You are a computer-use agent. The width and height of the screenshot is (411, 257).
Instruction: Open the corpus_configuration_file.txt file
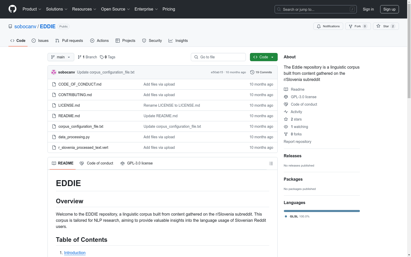tap(81, 126)
